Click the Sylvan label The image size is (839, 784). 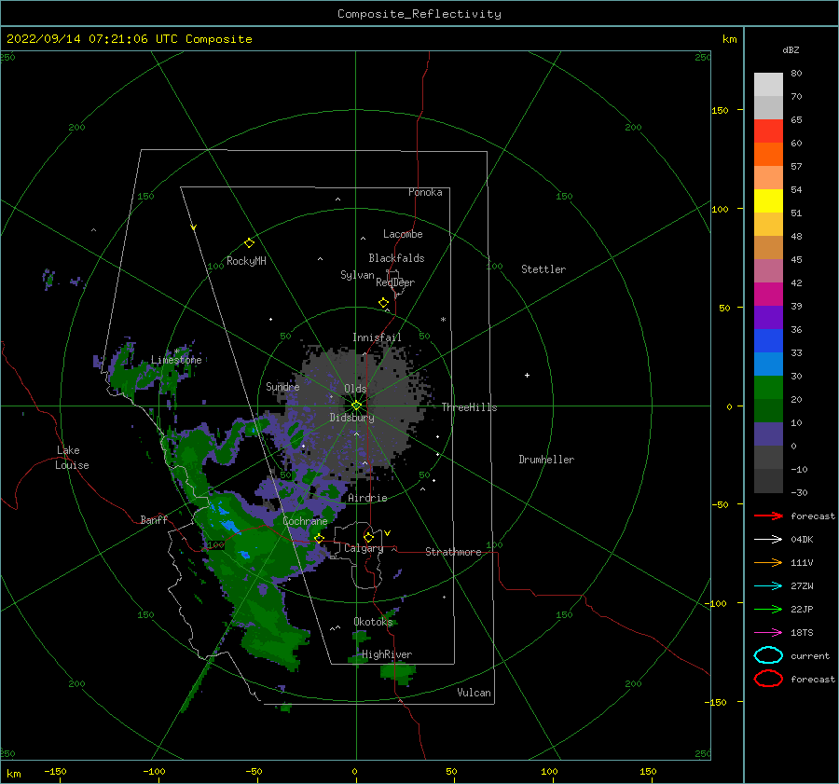[357, 275]
